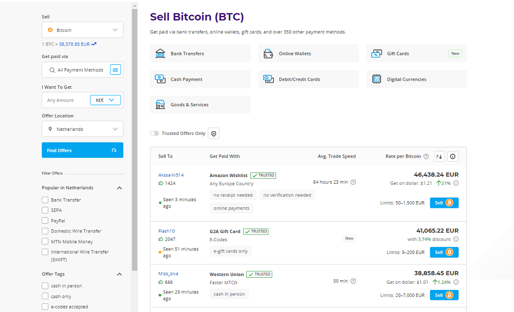Click the BTC rate trend arrow icon
The height and width of the screenshot is (312, 514).
(x=94, y=44)
